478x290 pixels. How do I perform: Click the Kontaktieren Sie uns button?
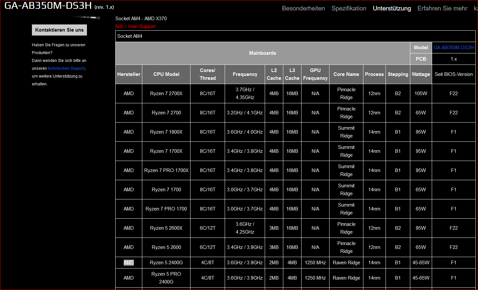[x=59, y=30]
